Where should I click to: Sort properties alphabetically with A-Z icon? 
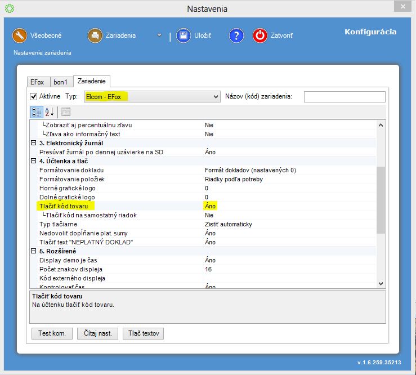[x=50, y=111]
